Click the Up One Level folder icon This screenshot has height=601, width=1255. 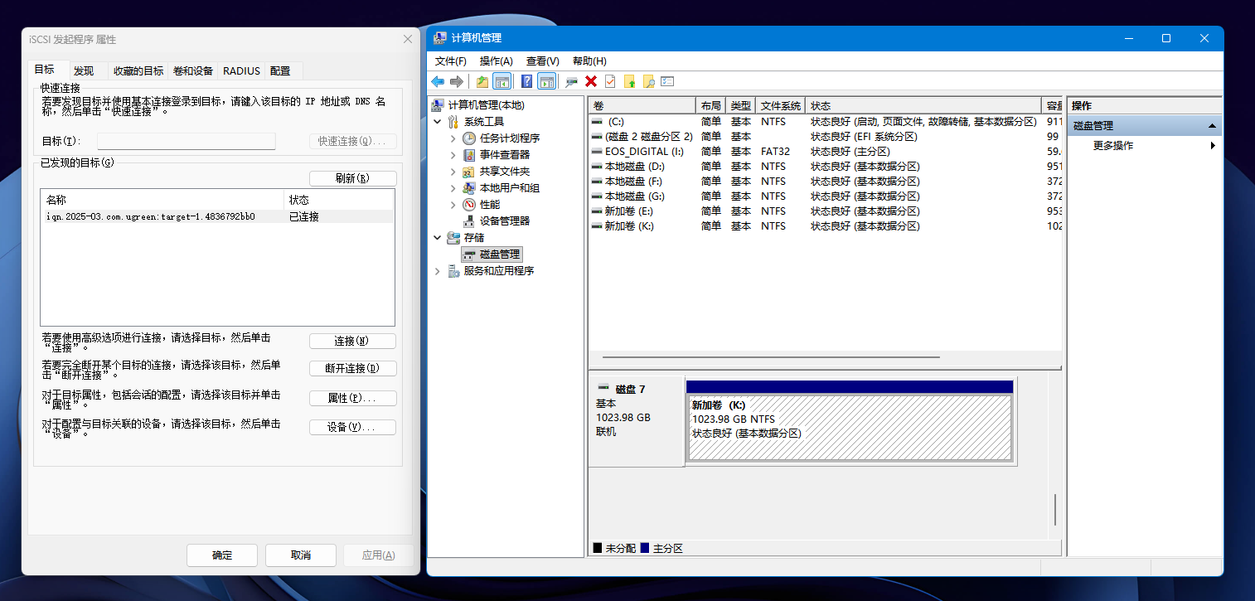[482, 81]
